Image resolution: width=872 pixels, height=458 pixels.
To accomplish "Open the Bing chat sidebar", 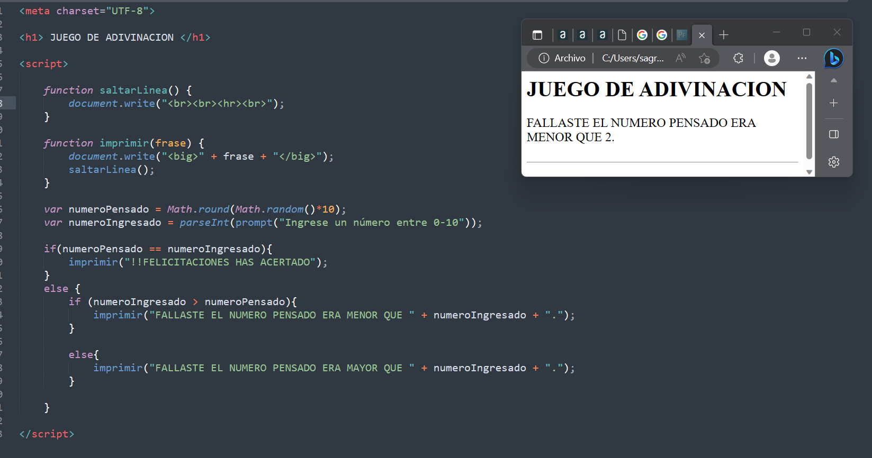I will (834, 58).
